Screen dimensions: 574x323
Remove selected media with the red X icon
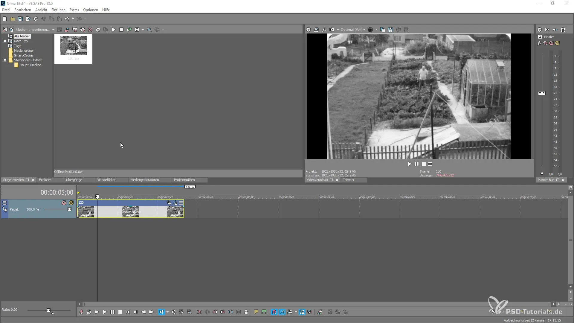(x=90, y=30)
